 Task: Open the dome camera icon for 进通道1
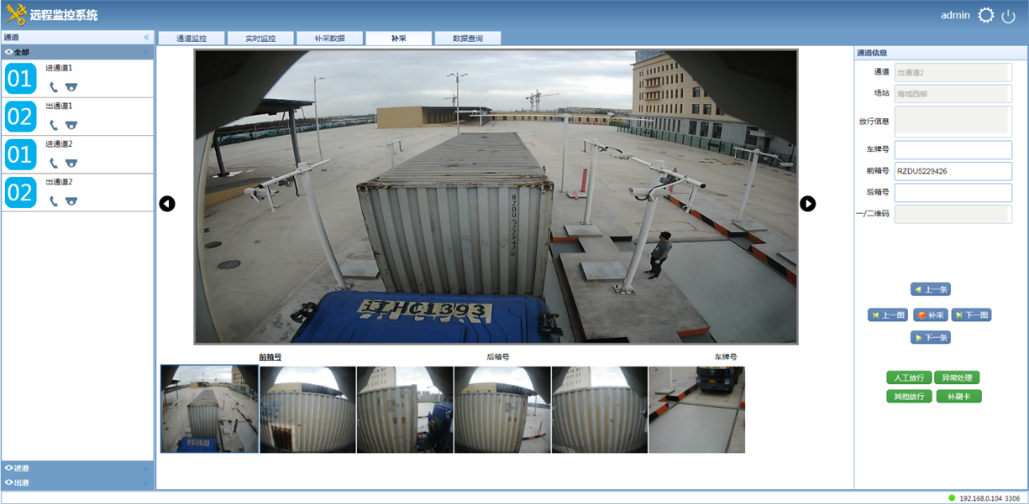pyautogui.click(x=71, y=87)
